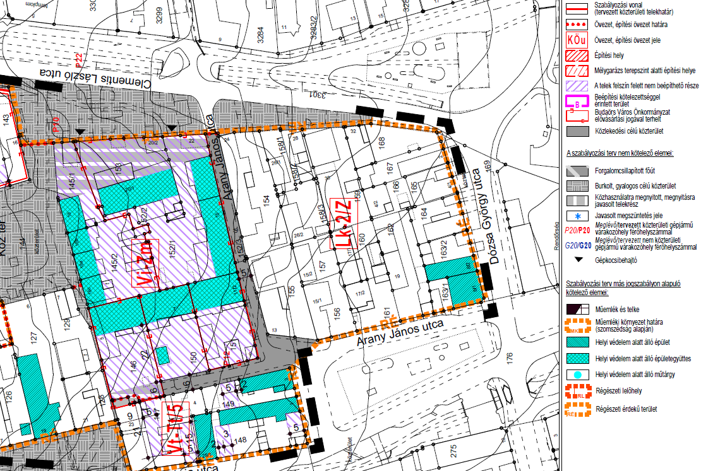Click the magenta B beépítési kötelezettség symbol

pos(577,102)
